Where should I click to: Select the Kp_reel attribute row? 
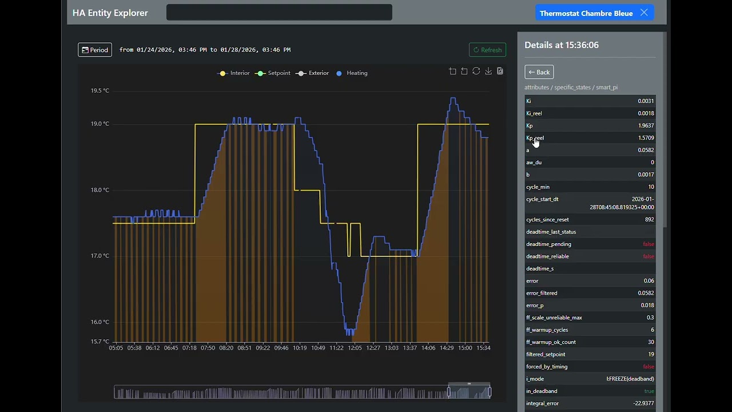[590, 138]
